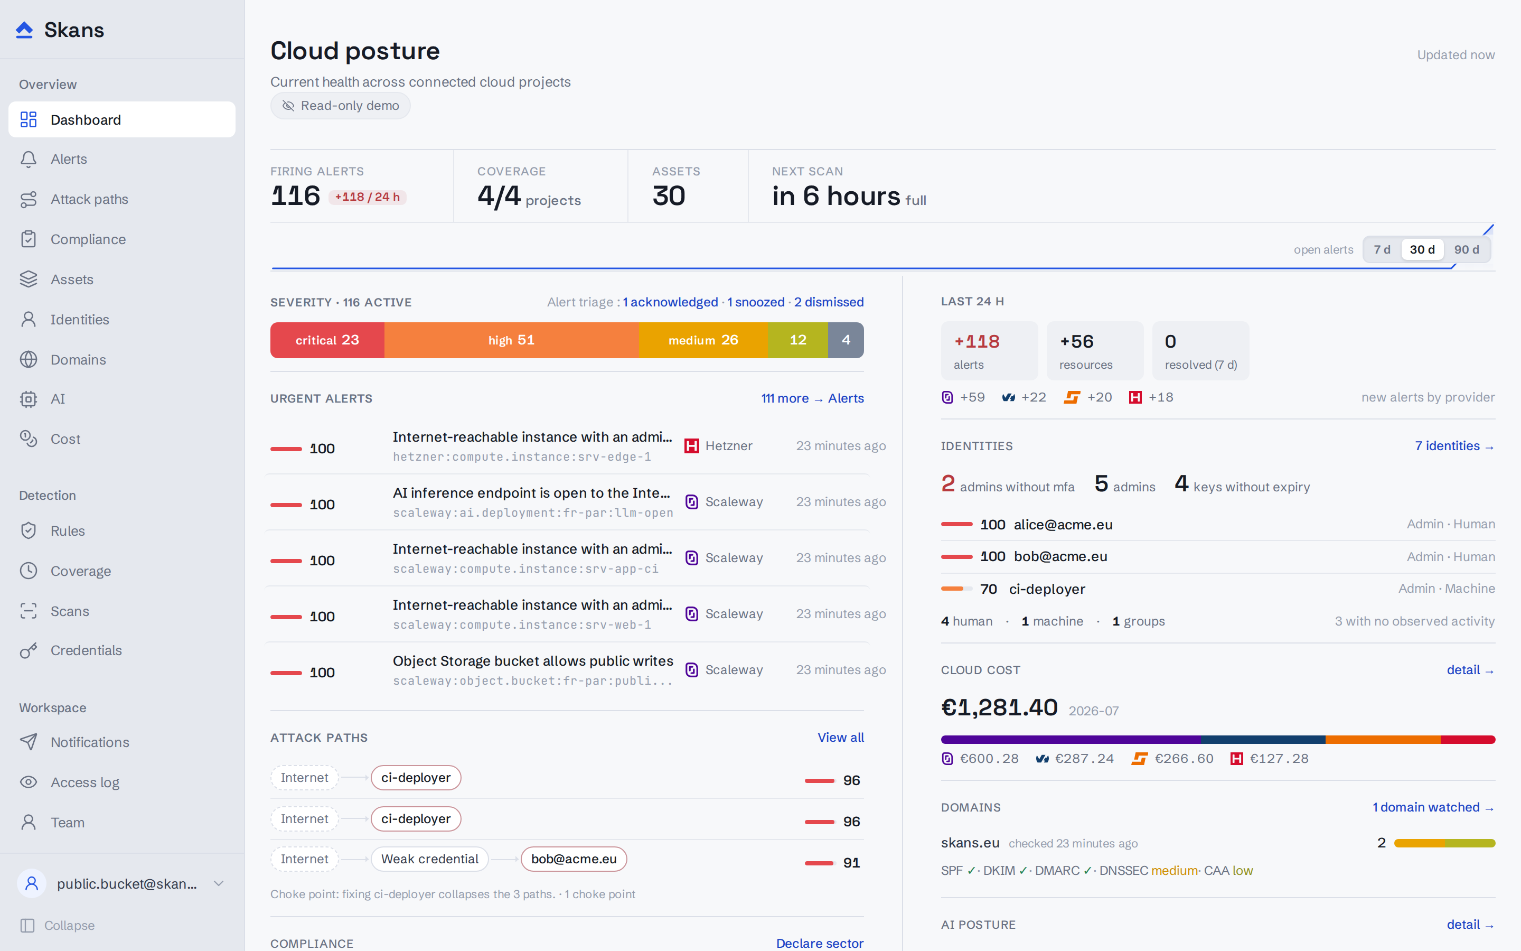This screenshot has width=1521, height=951.
Task: Expand the public.bucket account chevron
Action: point(219,884)
